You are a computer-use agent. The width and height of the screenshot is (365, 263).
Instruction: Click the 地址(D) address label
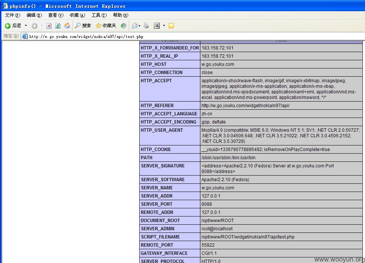(x=11, y=36)
